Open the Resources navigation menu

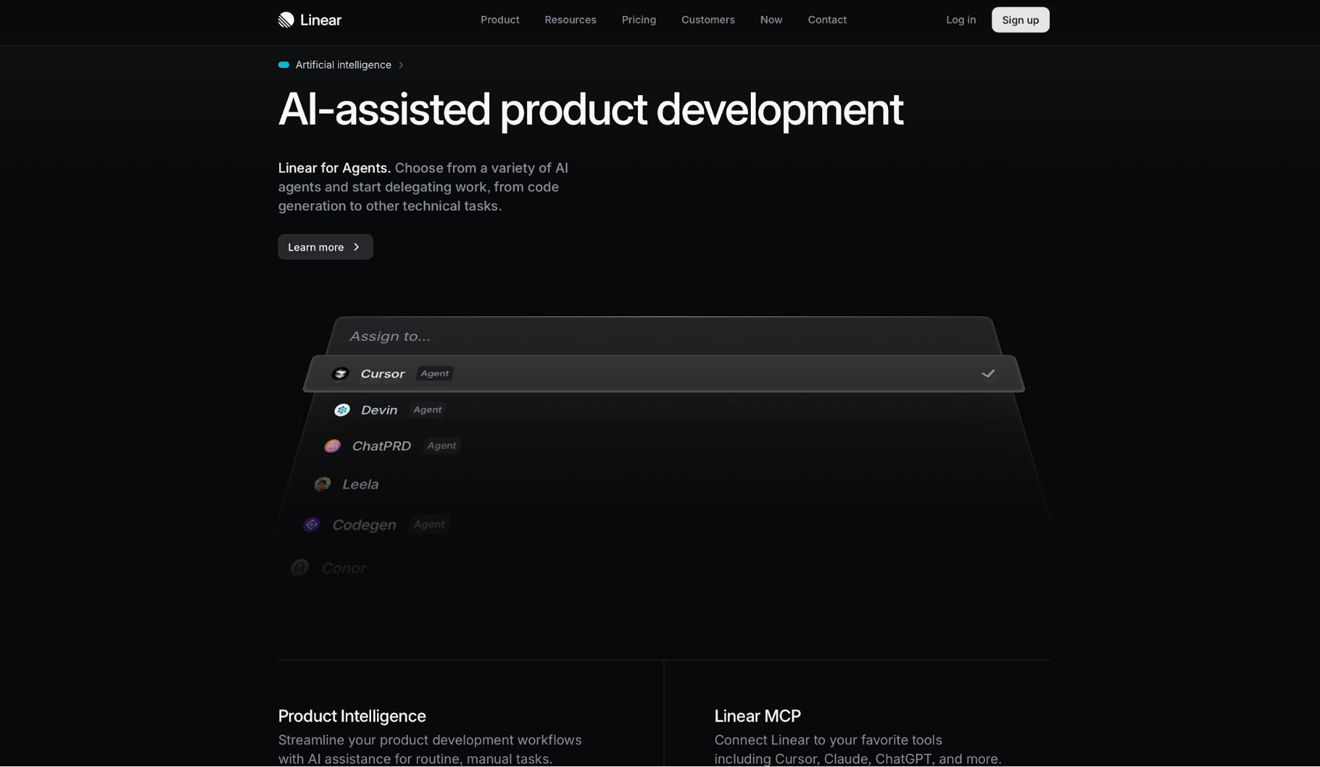click(571, 20)
